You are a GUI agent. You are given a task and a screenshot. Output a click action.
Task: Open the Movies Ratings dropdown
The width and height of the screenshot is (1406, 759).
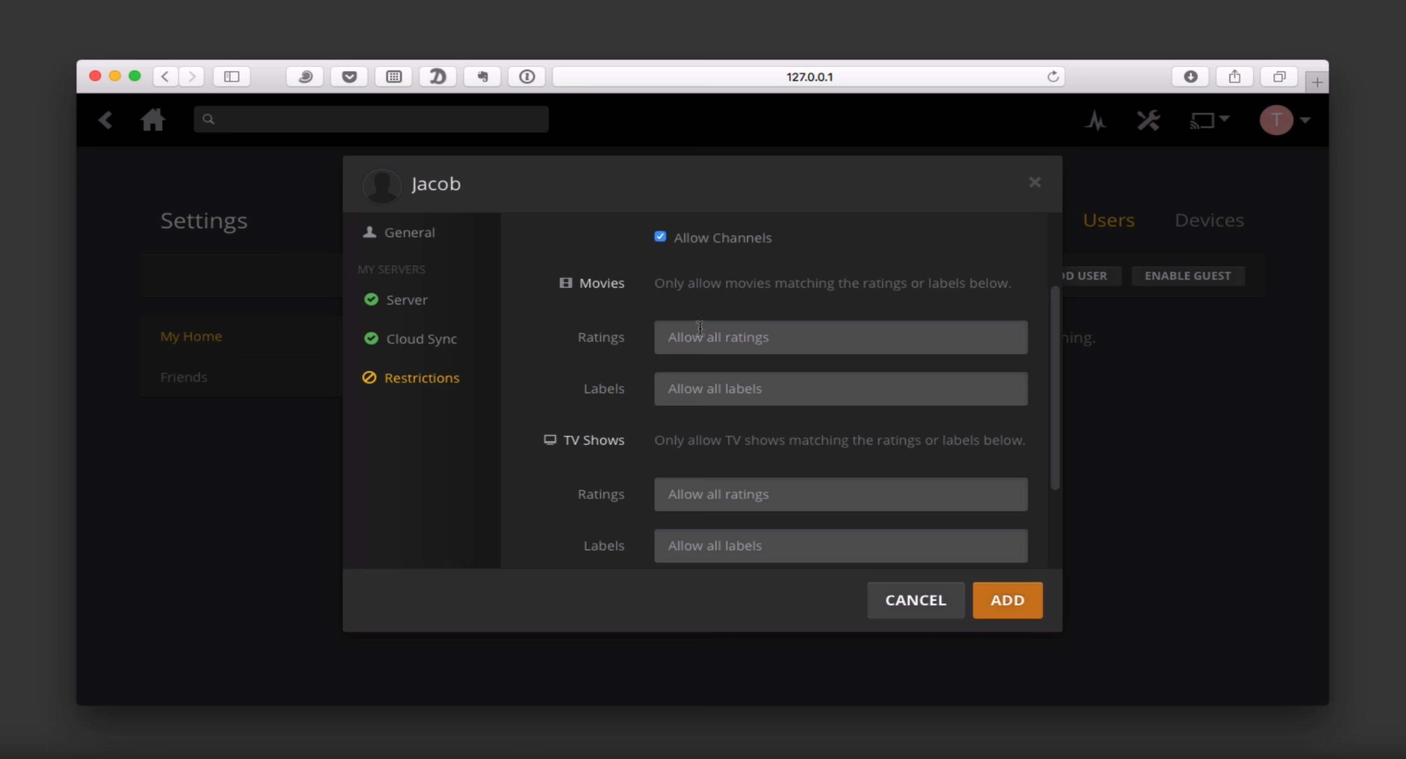click(840, 337)
